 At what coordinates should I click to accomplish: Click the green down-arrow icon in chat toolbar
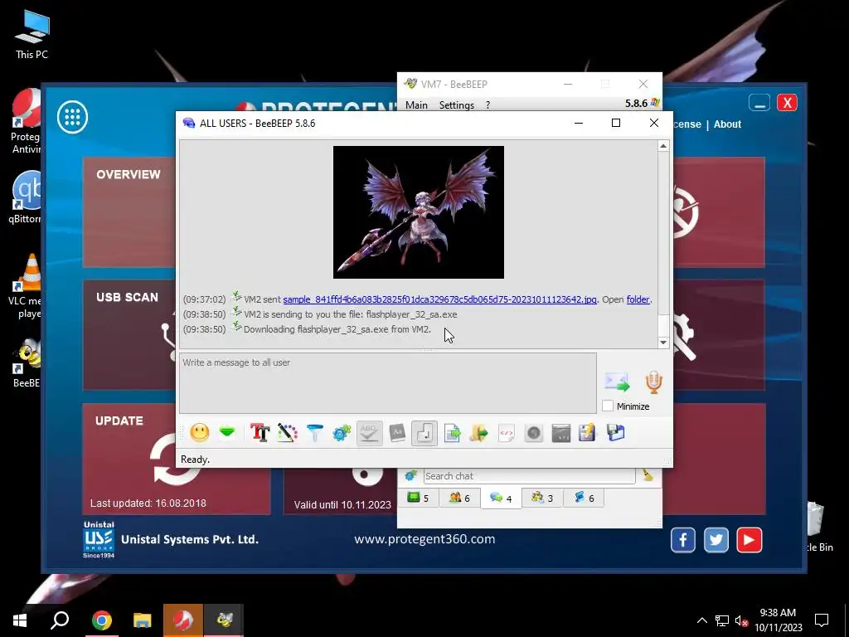227,433
